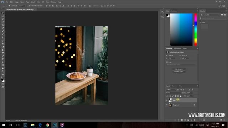Click the Edit Contents button
This screenshot has width=228, height=128.
pyautogui.click(x=179, y=69)
